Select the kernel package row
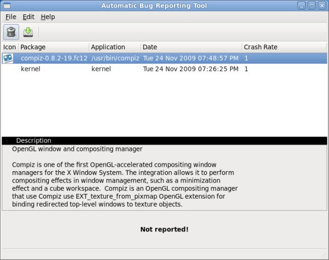The image size is (329, 260). click(164, 69)
